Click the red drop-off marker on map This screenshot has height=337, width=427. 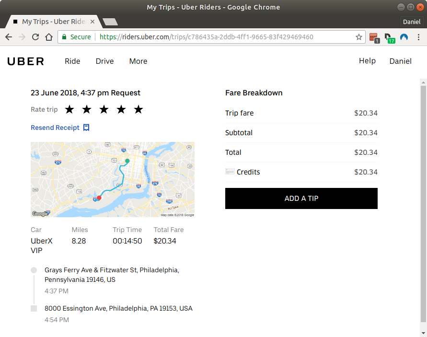pyautogui.click(x=99, y=198)
